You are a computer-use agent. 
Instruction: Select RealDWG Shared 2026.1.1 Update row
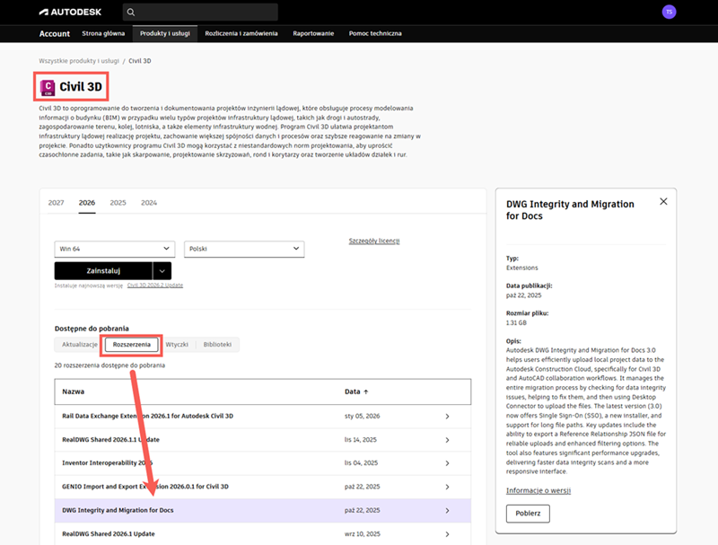[x=263, y=440]
